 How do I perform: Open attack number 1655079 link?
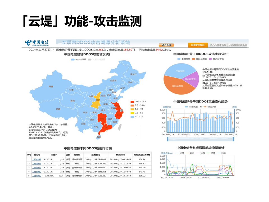(x=37, y=167)
